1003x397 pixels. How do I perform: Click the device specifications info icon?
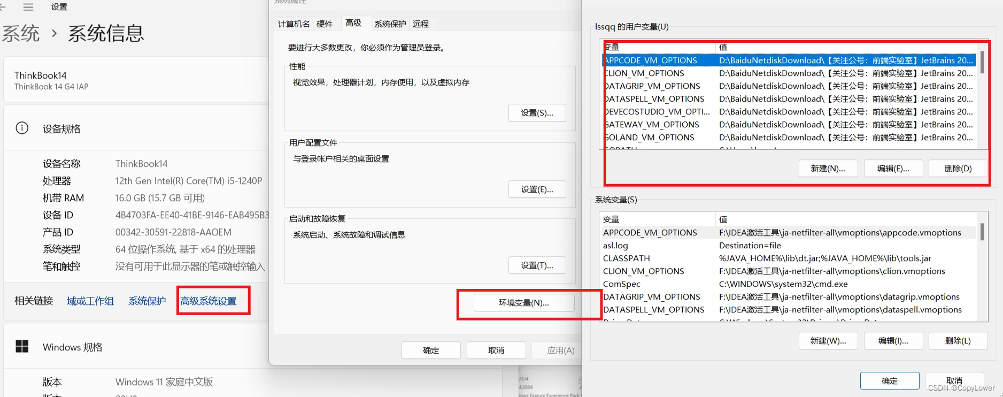tap(22, 128)
